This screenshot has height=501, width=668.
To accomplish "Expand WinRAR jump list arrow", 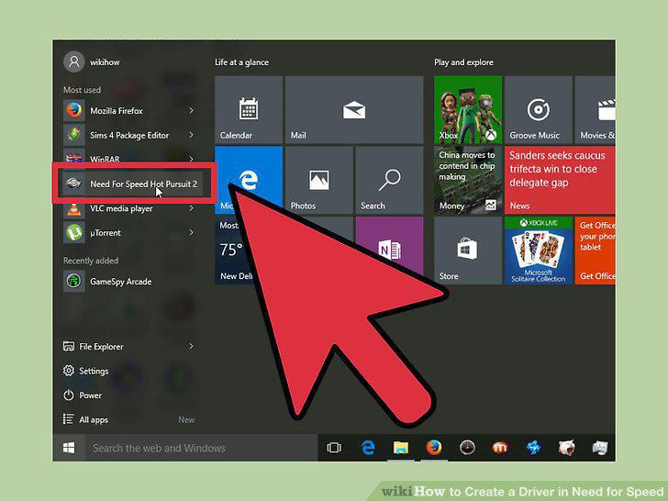I will [x=191, y=159].
